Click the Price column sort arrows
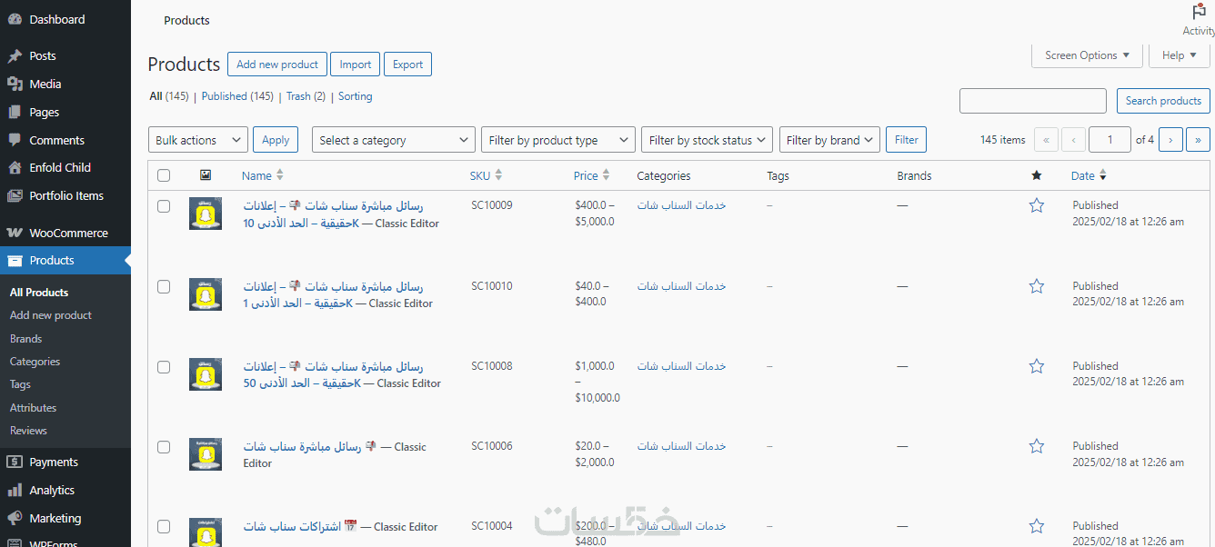Image resolution: width=1215 pixels, height=547 pixels. [x=607, y=175]
